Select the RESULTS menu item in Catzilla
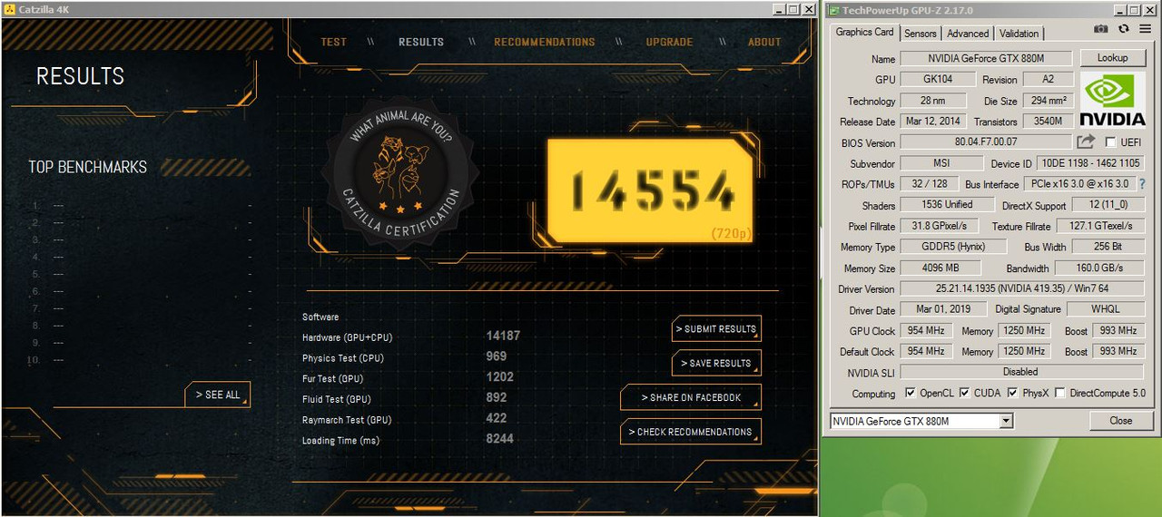Screen dimensions: 1162x517 tap(421, 42)
